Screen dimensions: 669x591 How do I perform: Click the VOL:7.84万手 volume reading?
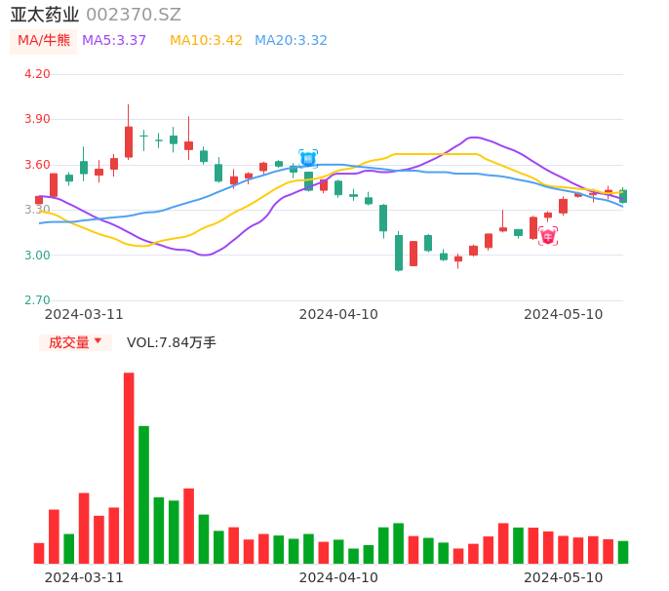pyautogui.click(x=171, y=342)
